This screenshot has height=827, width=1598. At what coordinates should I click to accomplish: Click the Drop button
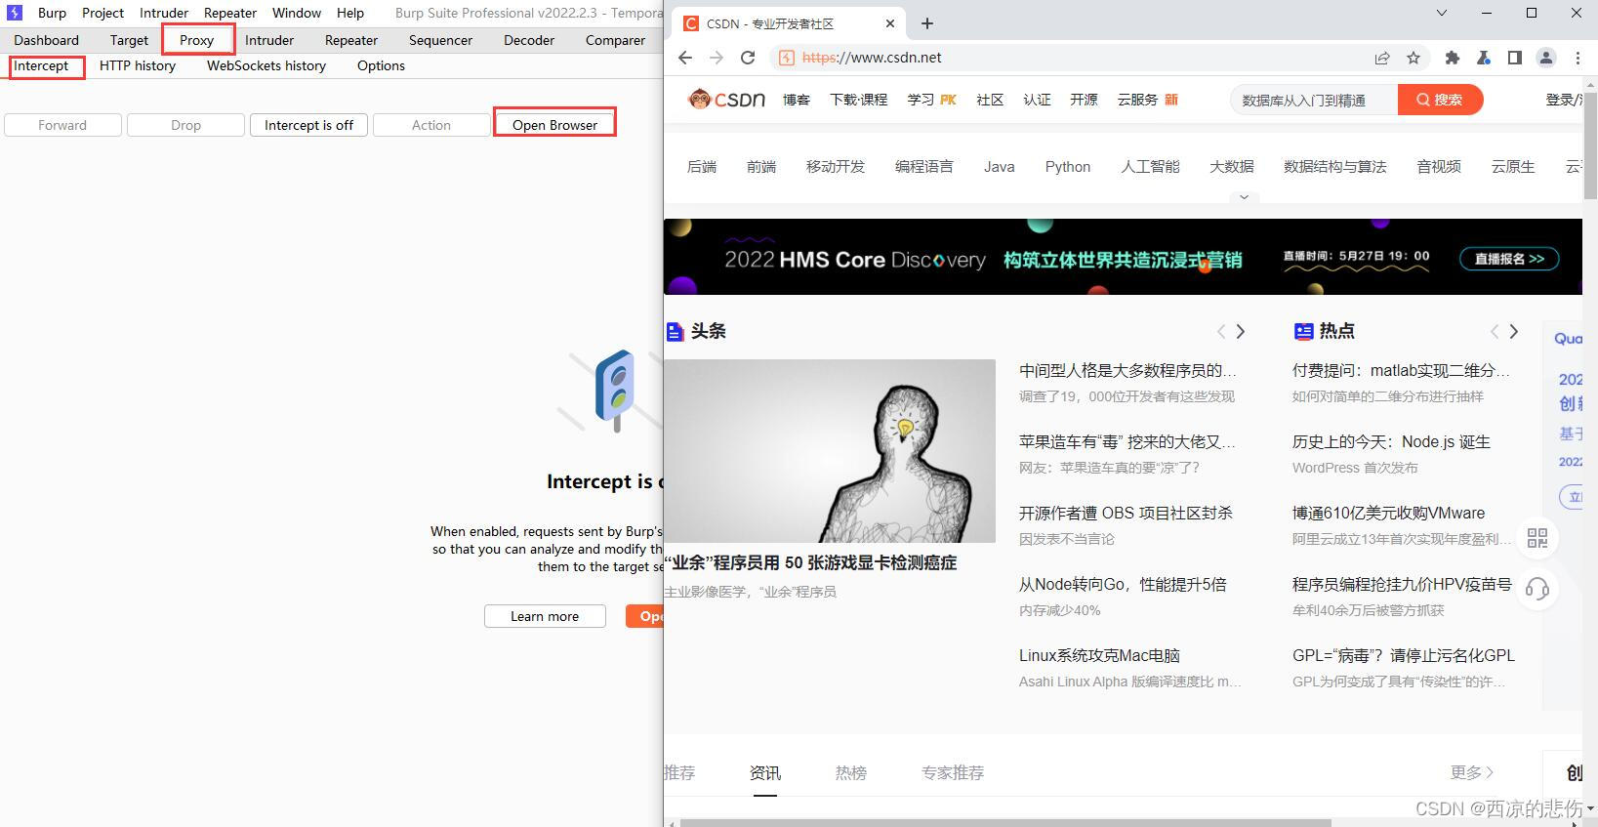coord(185,125)
